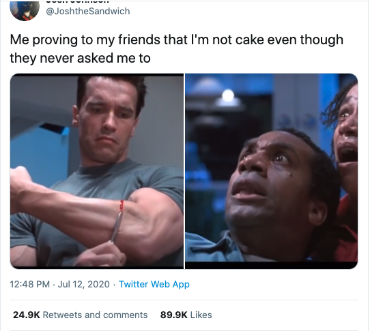Open the @JoshtheSandwich profile handle
Image resolution: width=370 pixels, height=331 pixels.
click(88, 12)
